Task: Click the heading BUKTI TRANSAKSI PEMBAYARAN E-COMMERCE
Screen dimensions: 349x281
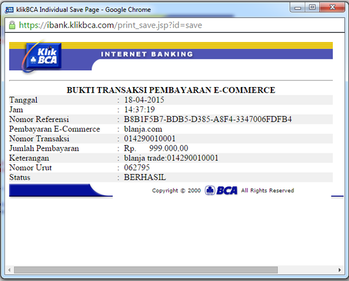Action: coord(171,90)
